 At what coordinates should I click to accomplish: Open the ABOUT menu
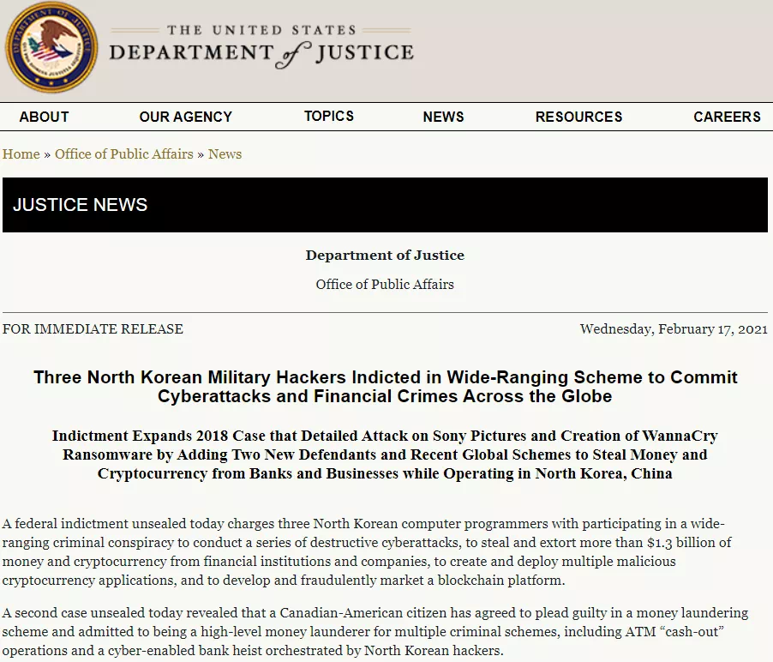(x=44, y=117)
